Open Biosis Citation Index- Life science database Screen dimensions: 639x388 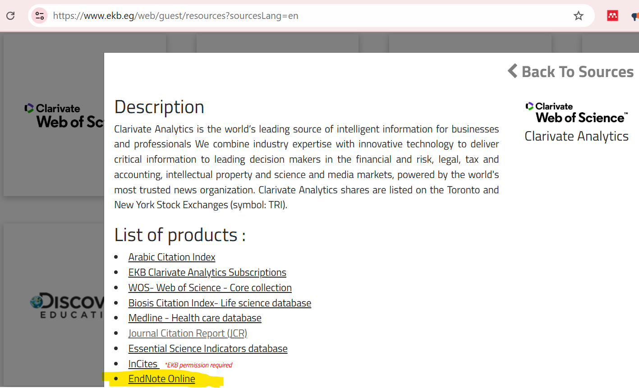point(220,303)
